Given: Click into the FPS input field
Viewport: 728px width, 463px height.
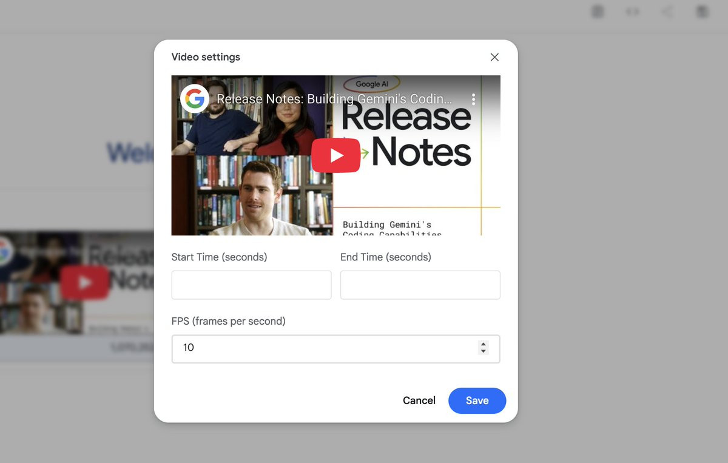Looking at the screenshot, I should [x=335, y=349].
